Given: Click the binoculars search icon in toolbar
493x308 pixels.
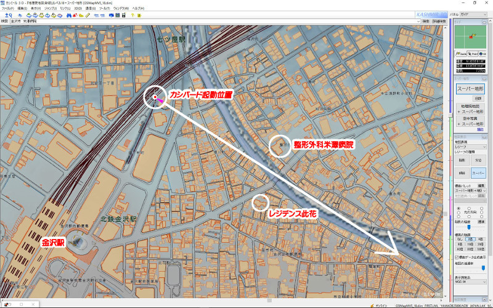Looking at the screenshot, I should pos(69,15).
